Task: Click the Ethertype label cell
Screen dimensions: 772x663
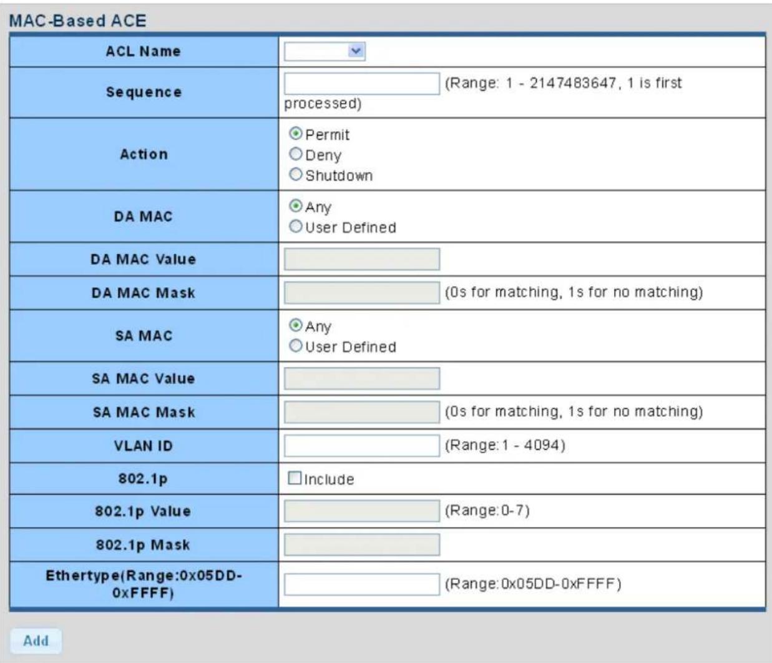Action: point(144,584)
